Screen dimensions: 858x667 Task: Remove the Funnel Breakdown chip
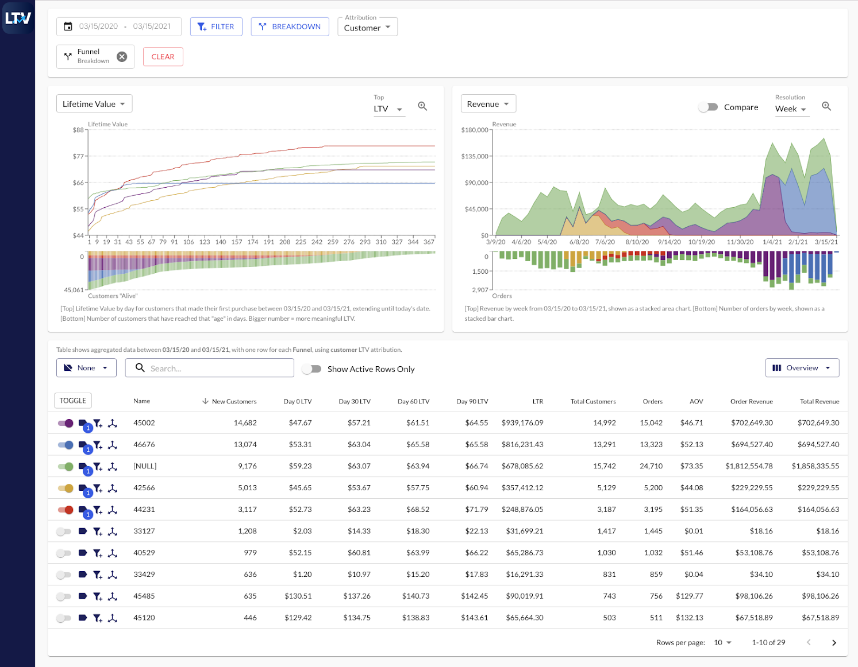pos(122,57)
